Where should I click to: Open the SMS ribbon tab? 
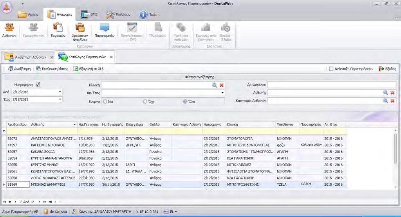click(89, 14)
